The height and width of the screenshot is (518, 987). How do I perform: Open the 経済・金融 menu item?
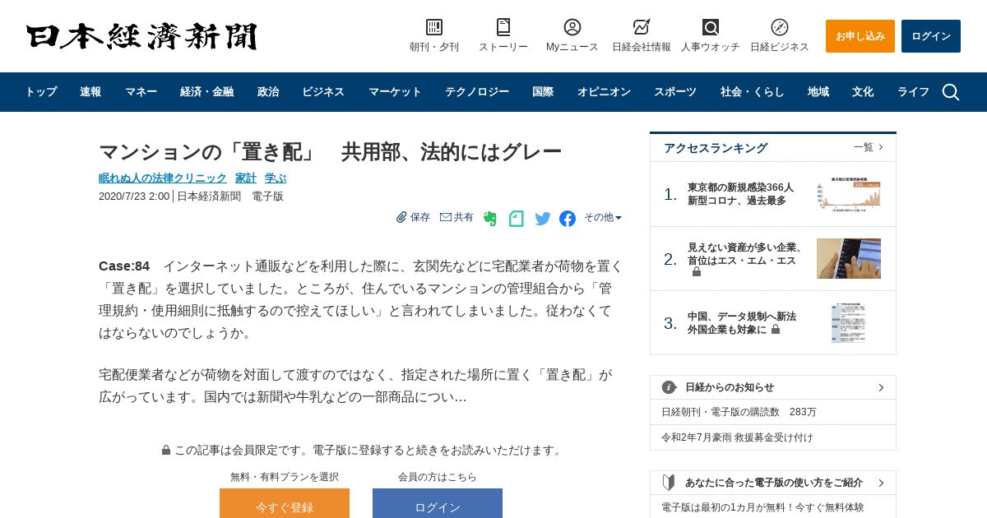[206, 92]
